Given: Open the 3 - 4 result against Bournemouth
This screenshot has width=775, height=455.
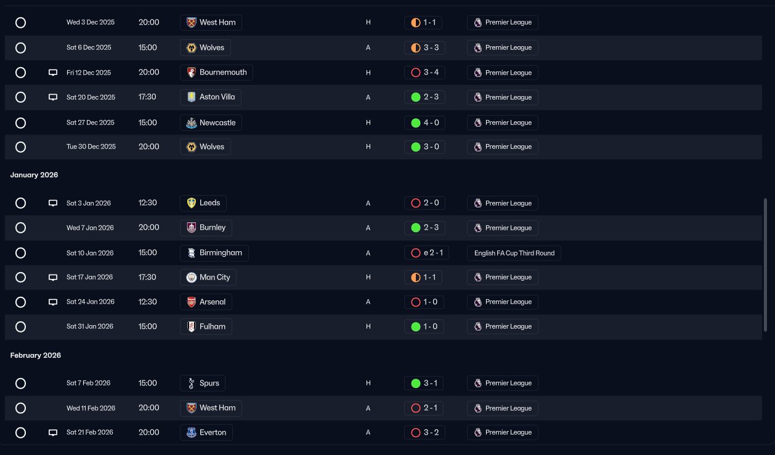Looking at the screenshot, I should tap(424, 73).
